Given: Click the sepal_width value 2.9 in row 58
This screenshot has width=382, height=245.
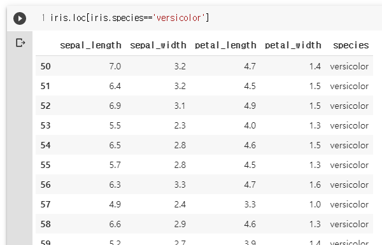Looking at the screenshot, I should [x=180, y=224].
